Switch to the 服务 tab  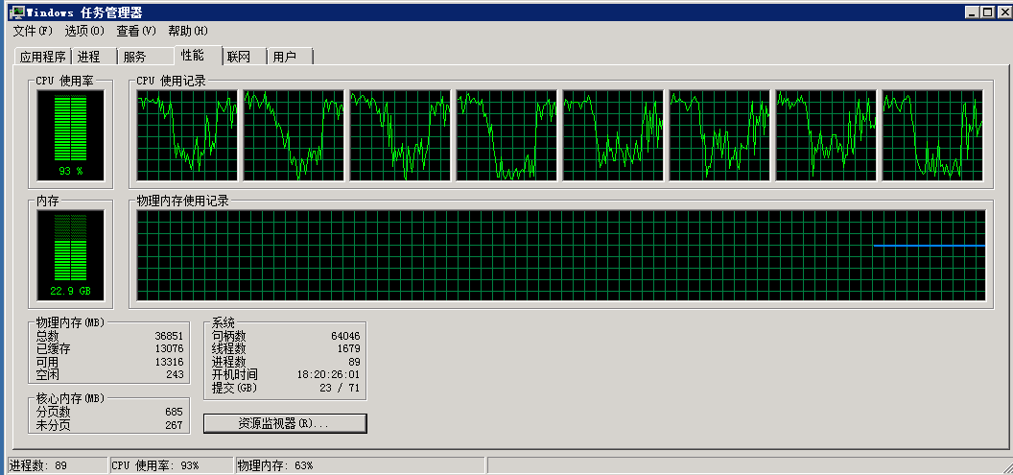pos(146,57)
